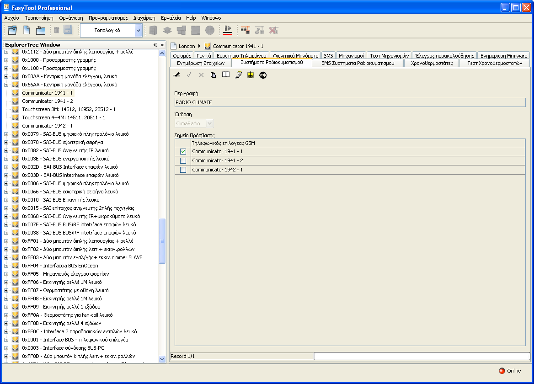Open the Μηχανισμοί tab

tap(351, 55)
